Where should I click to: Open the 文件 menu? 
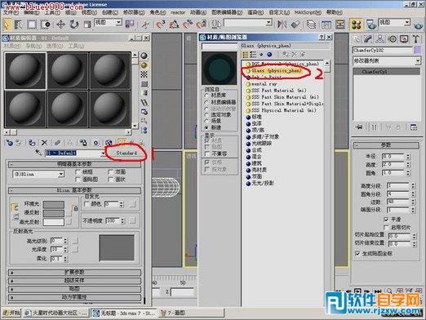[11, 12]
